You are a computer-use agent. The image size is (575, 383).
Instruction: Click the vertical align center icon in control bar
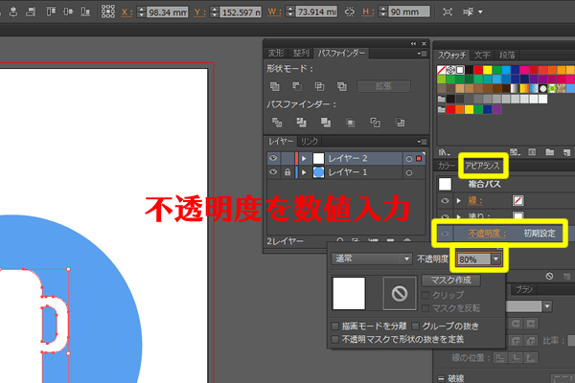tap(68, 11)
